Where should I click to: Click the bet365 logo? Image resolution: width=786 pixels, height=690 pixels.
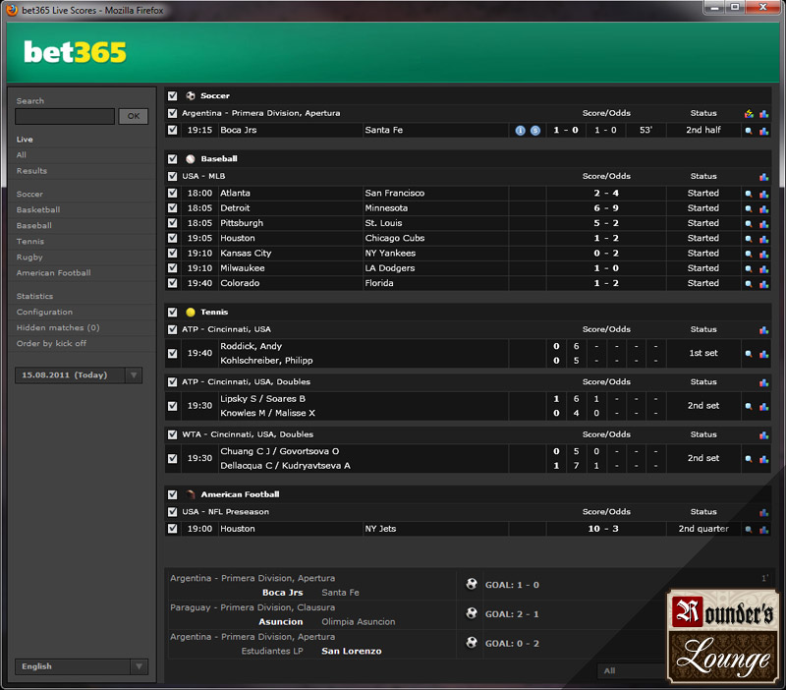tap(76, 52)
